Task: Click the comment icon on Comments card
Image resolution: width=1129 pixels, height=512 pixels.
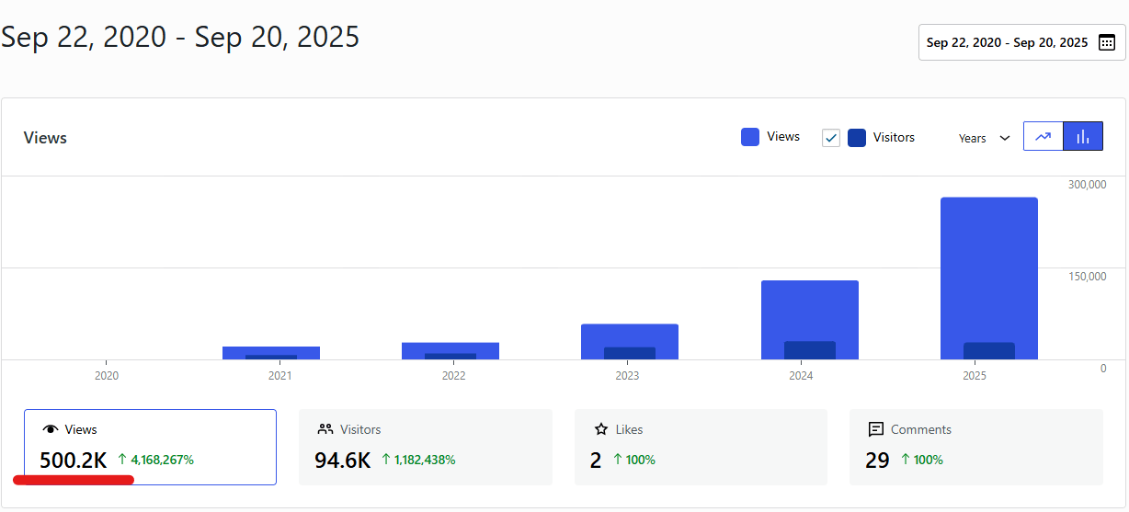Action: [x=875, y=429]
